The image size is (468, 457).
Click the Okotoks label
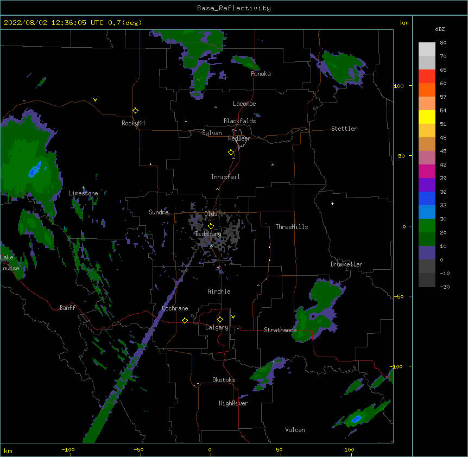pyautogui.click(x=224, y=380)
